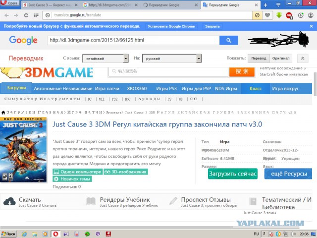Image resolution: width=317 pixels, height=238 pixels.
Task: Open the Аркады sub-navigation link
Action: pyautogui.click(x=149, y=99)
